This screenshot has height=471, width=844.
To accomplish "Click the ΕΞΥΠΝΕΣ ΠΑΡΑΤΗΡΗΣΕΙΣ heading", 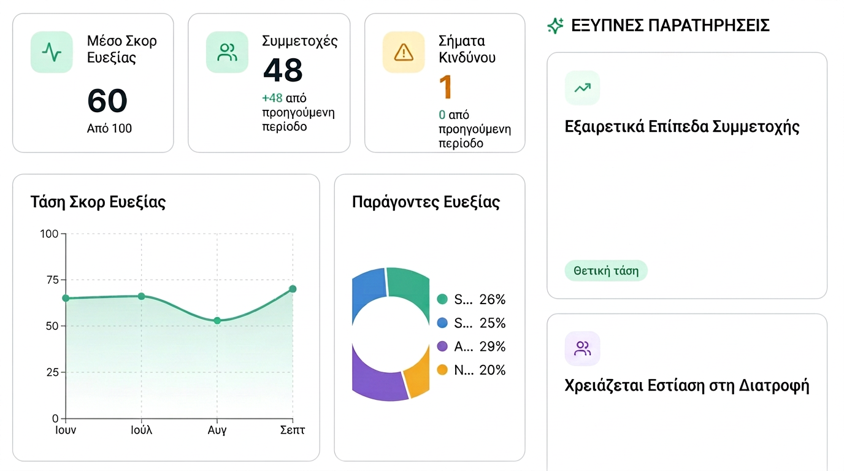I will click(x=670, y=26).
